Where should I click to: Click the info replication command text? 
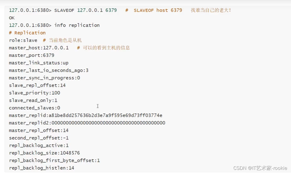pyautogui.click(x=77, y=25)
